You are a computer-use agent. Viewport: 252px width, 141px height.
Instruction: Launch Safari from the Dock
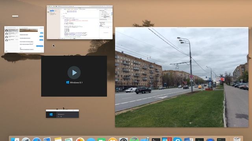coord(37,139)
